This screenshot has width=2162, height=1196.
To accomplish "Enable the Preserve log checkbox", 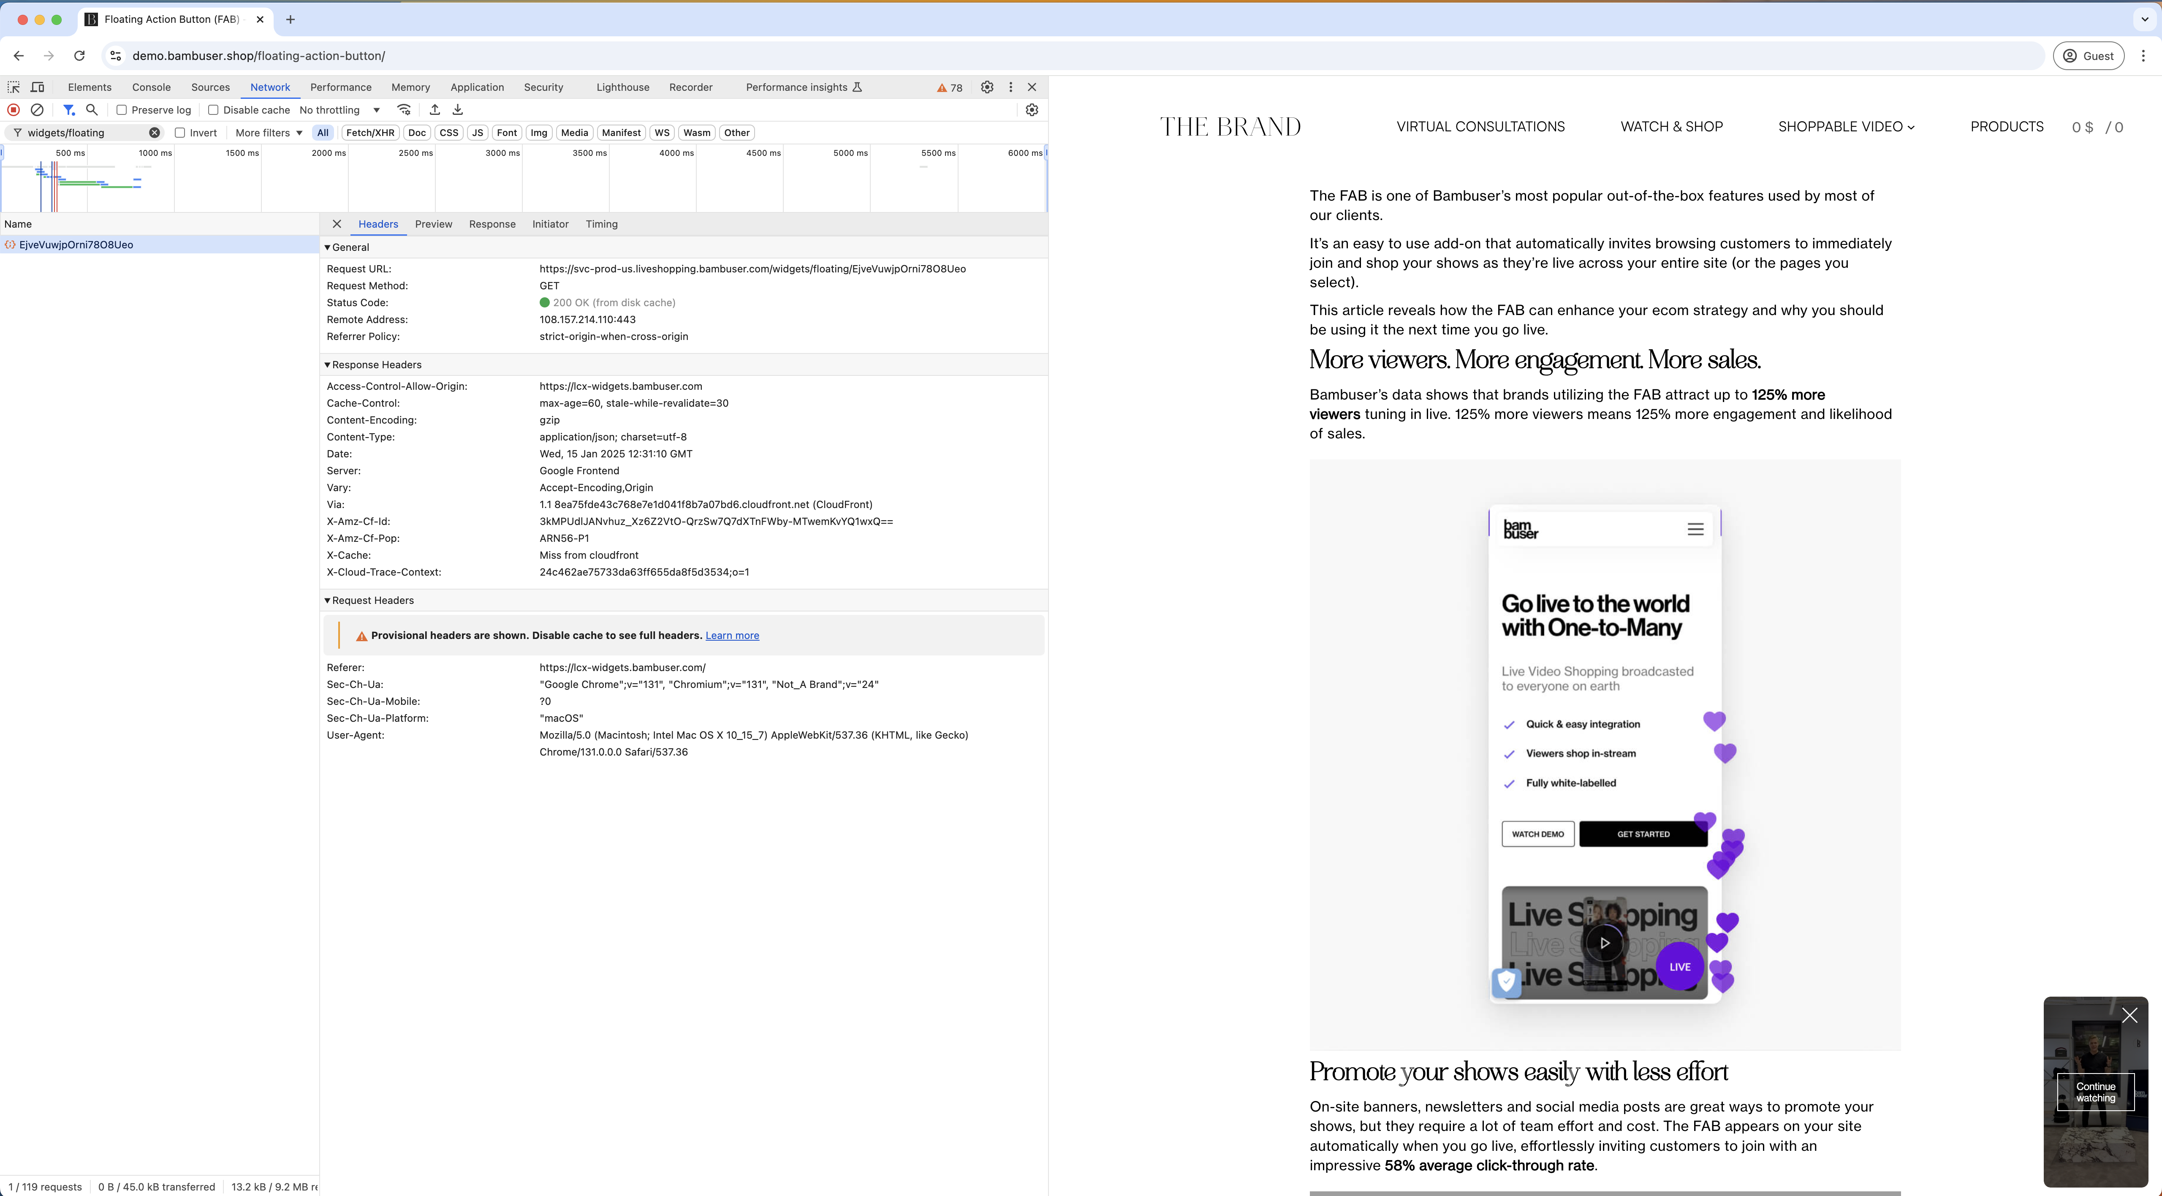I will pos(122,110).
